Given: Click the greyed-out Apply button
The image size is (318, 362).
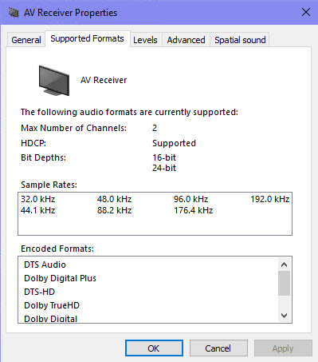Looking at the screenshot, I should (283, 348).
